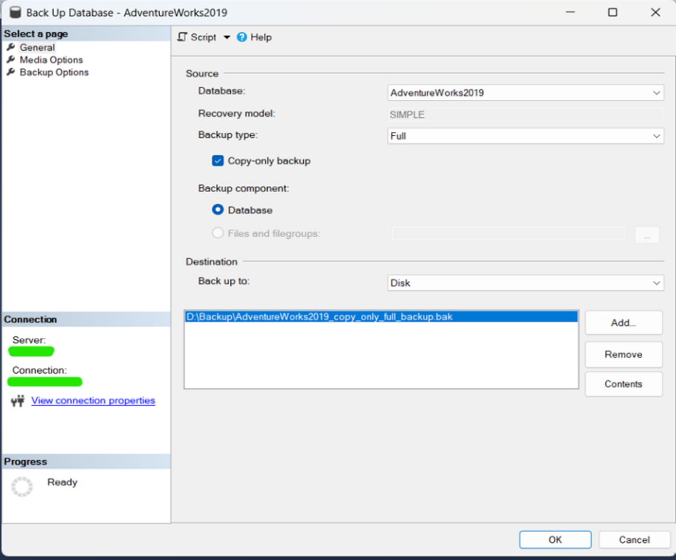The height and width of the screenshot is (560, 676).
Task: Click the Cancel button
Action: tap(634, 540)
